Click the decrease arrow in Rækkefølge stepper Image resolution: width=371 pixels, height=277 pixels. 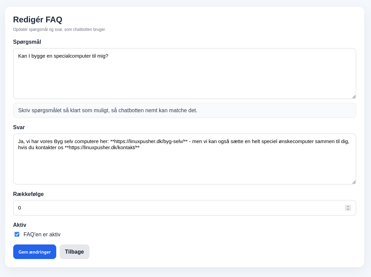point(348,210)
